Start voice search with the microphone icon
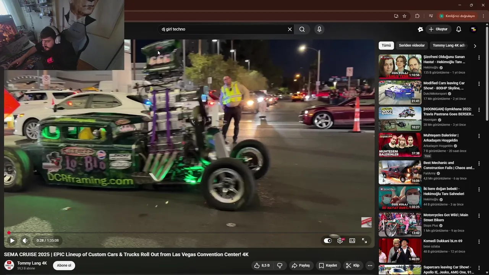This screenshot has height=275, width=489. point(319,29)
